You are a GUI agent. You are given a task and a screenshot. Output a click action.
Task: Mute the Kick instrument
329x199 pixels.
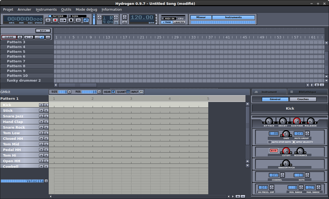click(x=41, y=105)
